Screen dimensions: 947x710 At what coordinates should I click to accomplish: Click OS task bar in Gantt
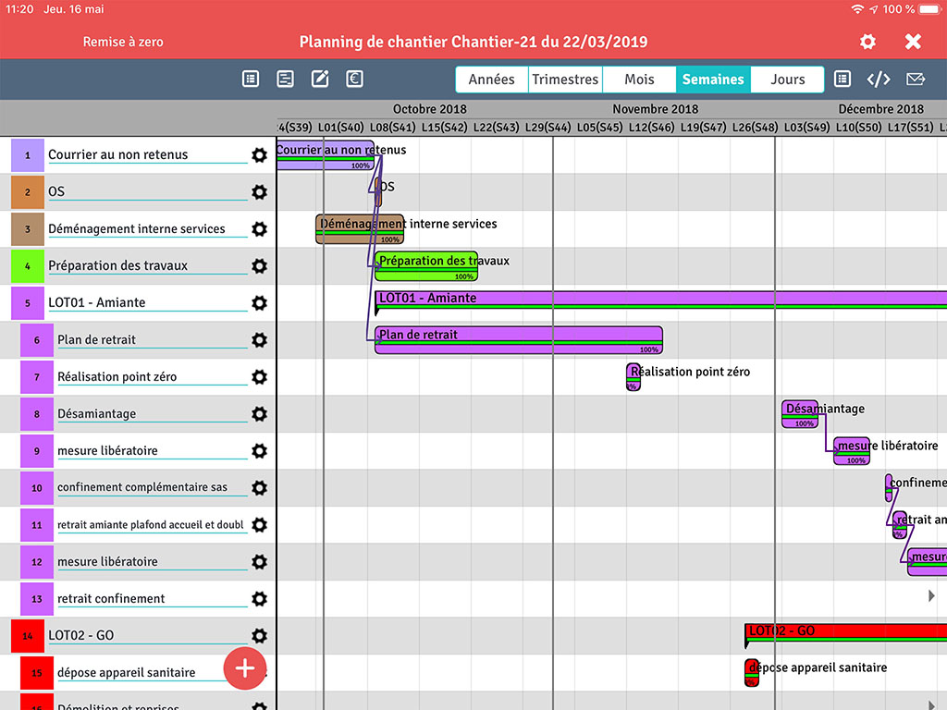point(378,192)
